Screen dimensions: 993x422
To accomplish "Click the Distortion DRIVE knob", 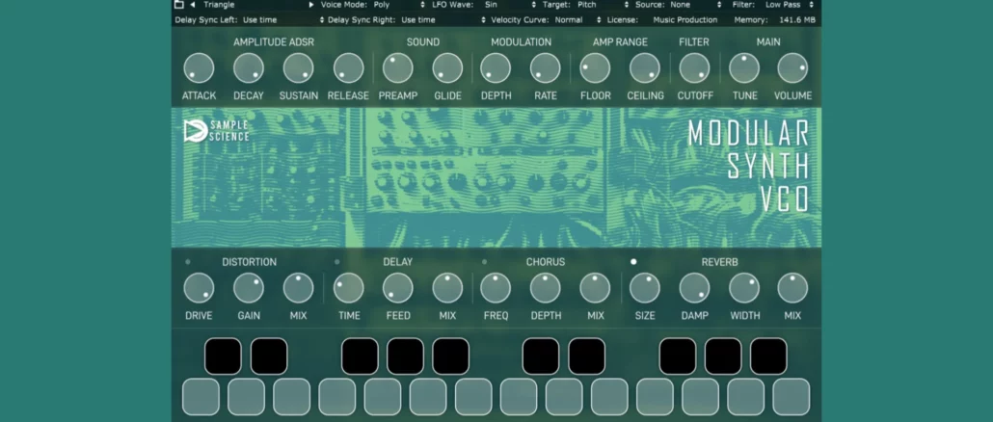I will [199, 288].
